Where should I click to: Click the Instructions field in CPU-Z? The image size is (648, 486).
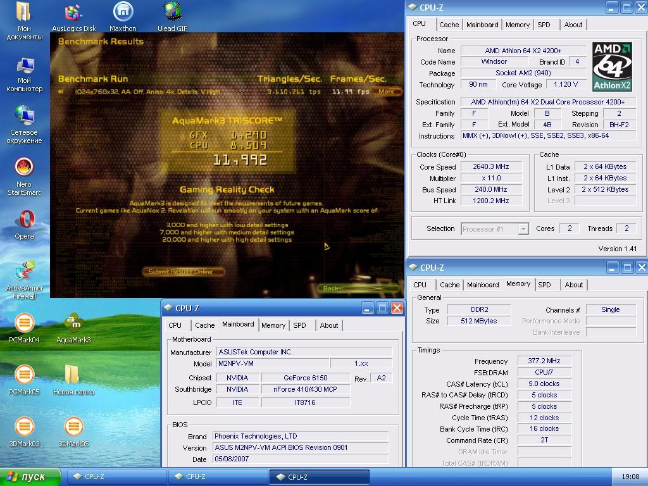click(x=548, y=135)
